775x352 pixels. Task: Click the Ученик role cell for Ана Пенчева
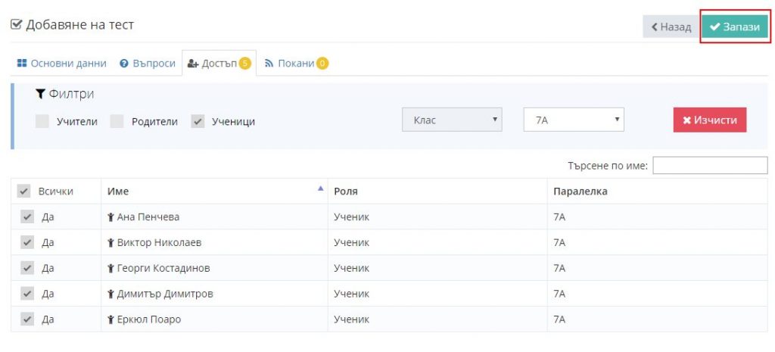437,217
